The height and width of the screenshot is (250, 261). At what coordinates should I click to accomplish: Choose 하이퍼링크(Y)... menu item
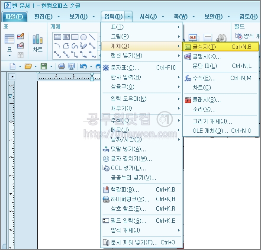[x=142, y=199]
